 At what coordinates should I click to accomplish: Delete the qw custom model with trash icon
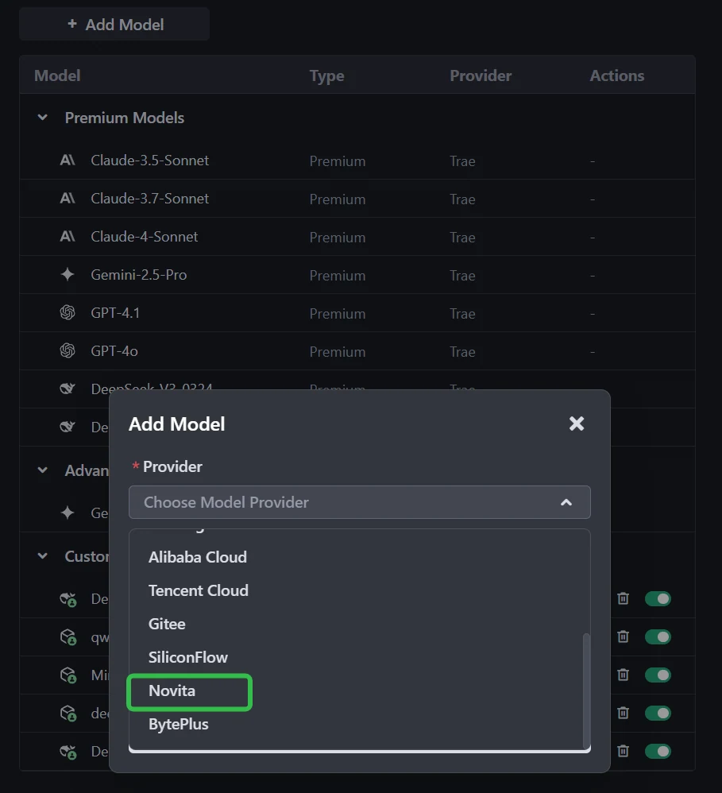click(623, 636)
